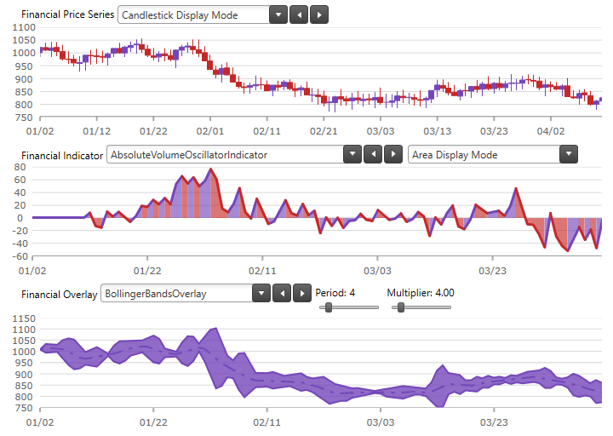Open the Candlestick Display Mode dropdown arrow

point(278,15)
